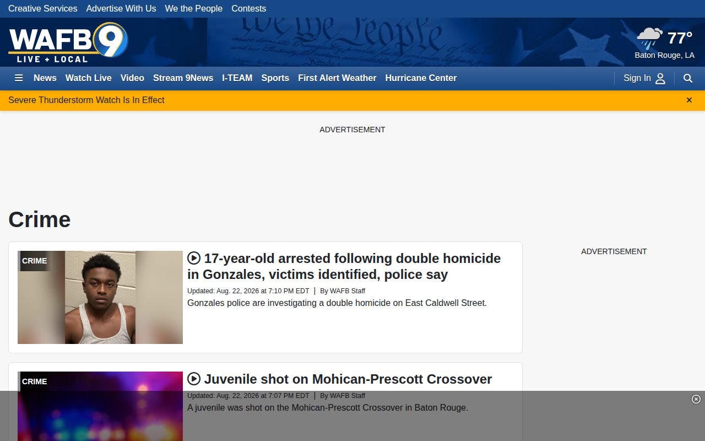Open Severe Thunderstorm Watch alert details

point(86,100)
